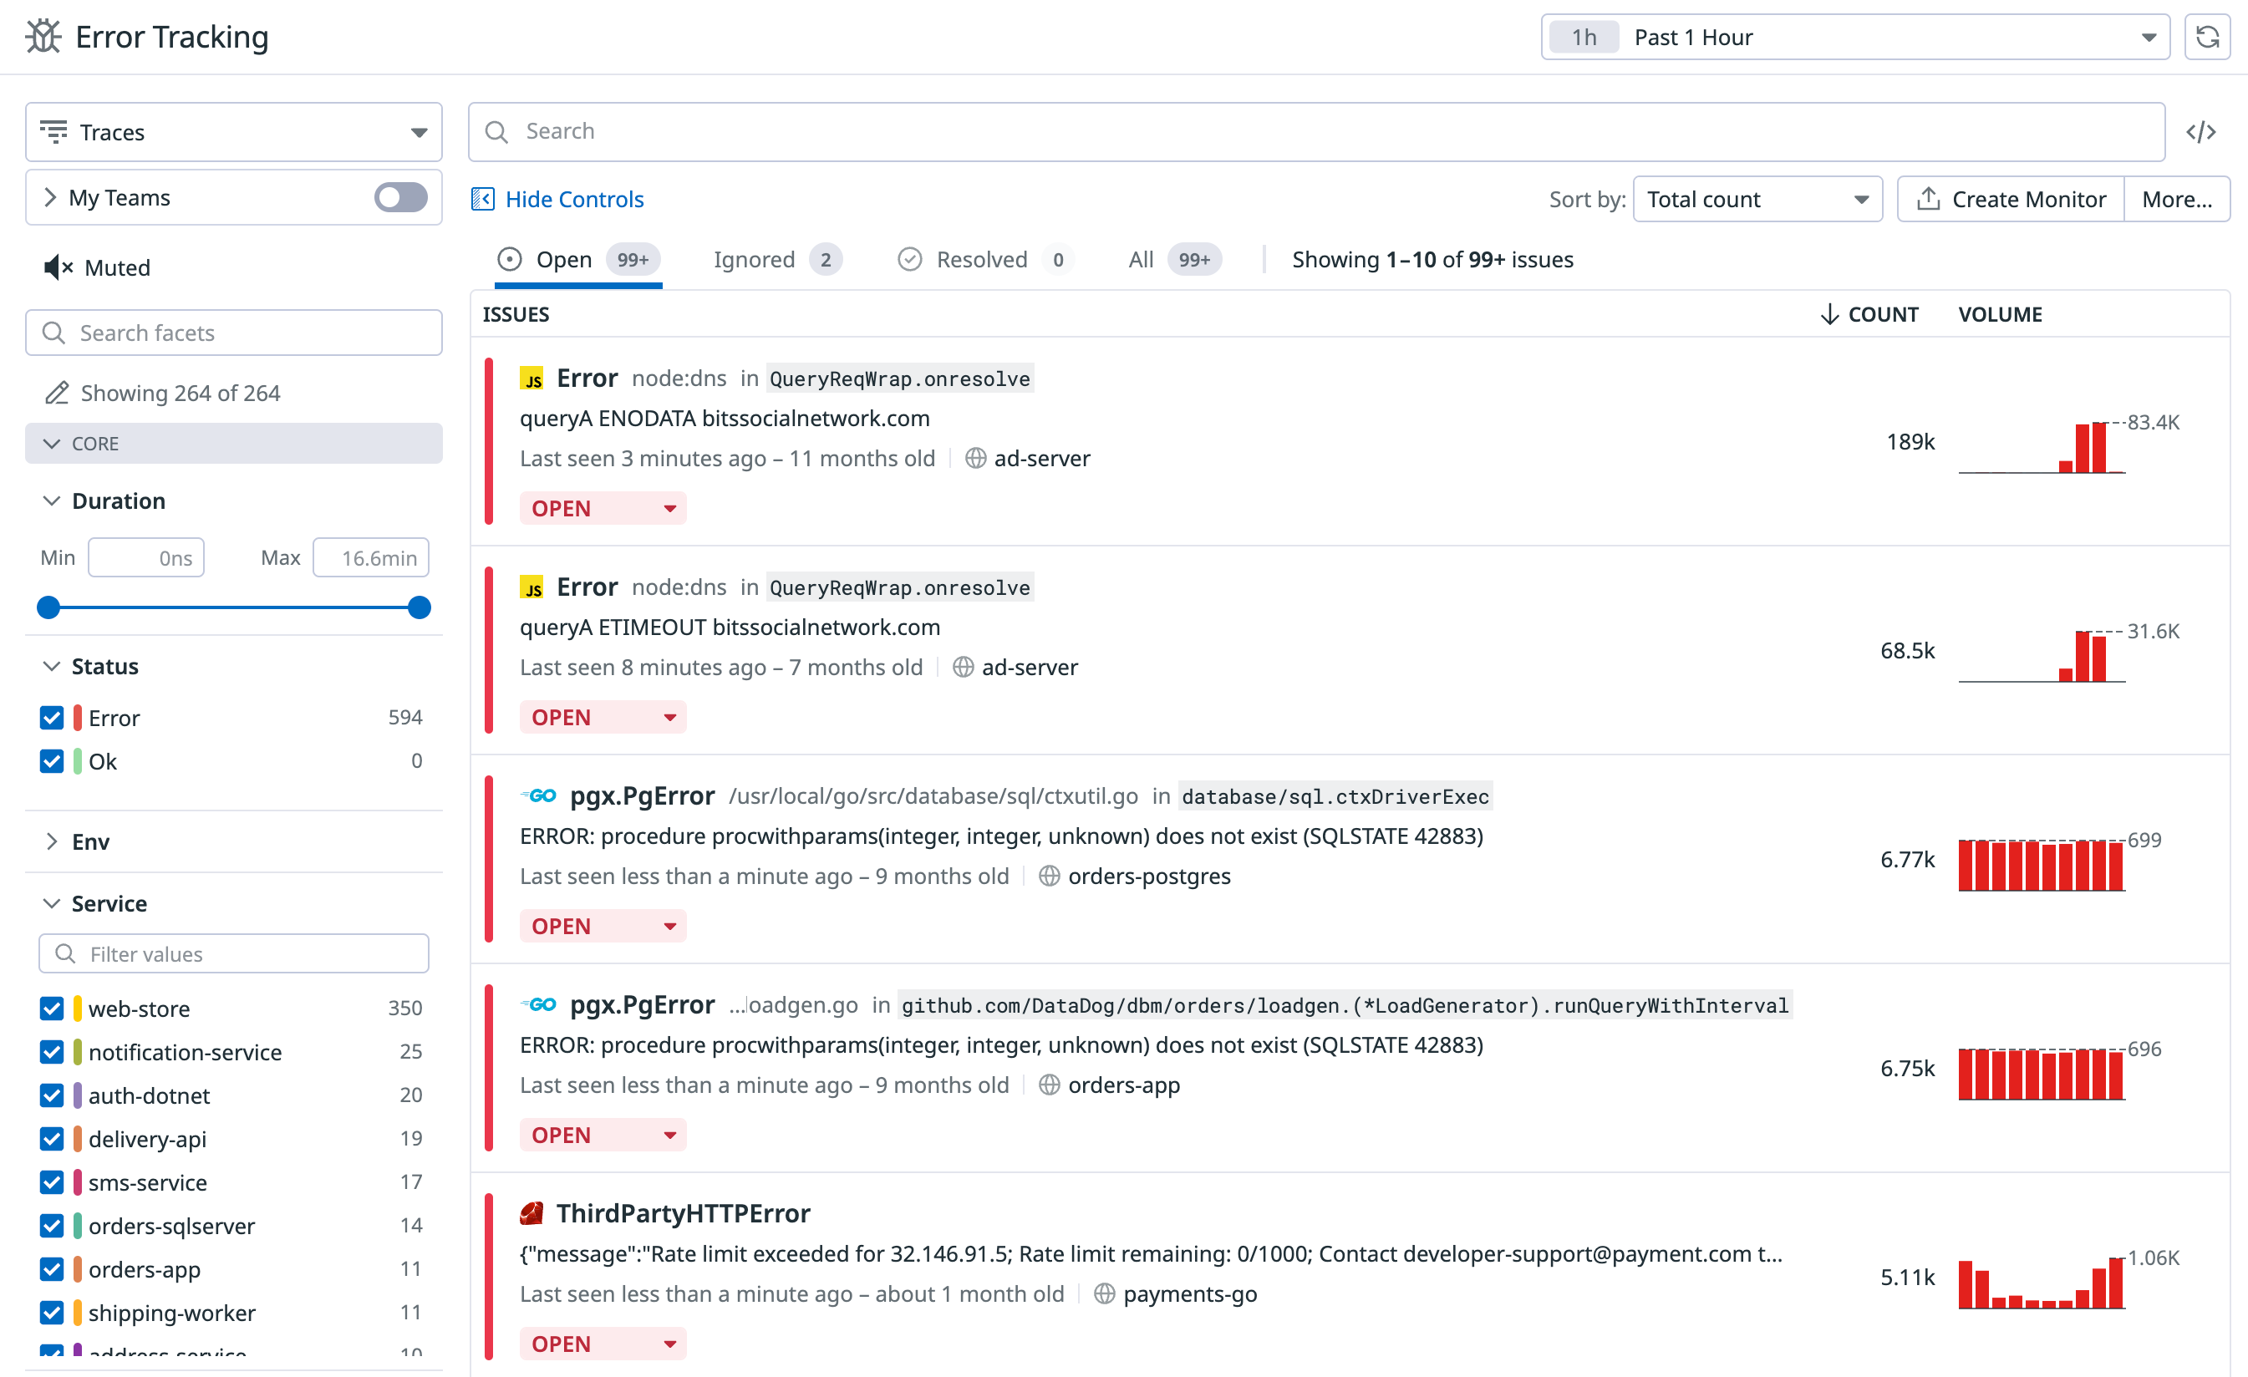Screen dimensions: 2248x1377
Task: Click the Search facets input field
Action: pyautogui.click(x=235, y=333)
